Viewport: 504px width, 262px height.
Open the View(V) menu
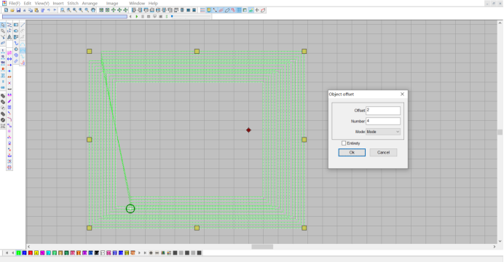[x=42, y=3]
